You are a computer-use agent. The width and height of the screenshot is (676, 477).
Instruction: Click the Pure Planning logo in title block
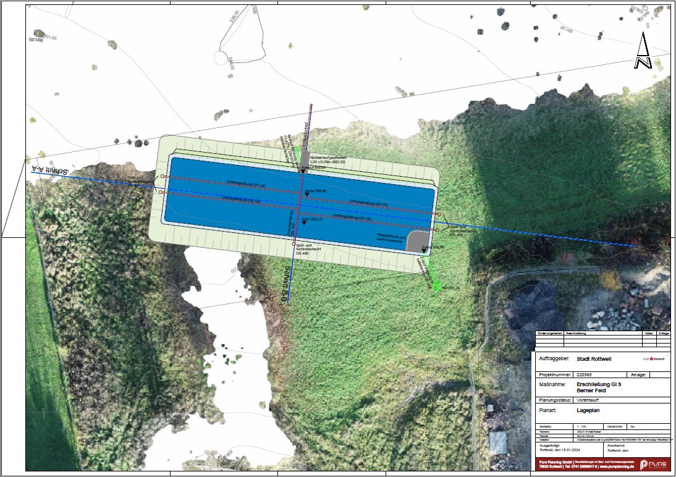click(654, 465)
